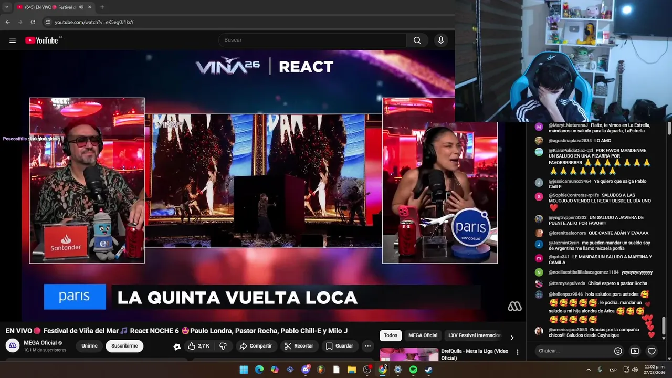672x378 pixels.
Task: Click the @jessicamunoz3464 chat username
Action: 570,181
